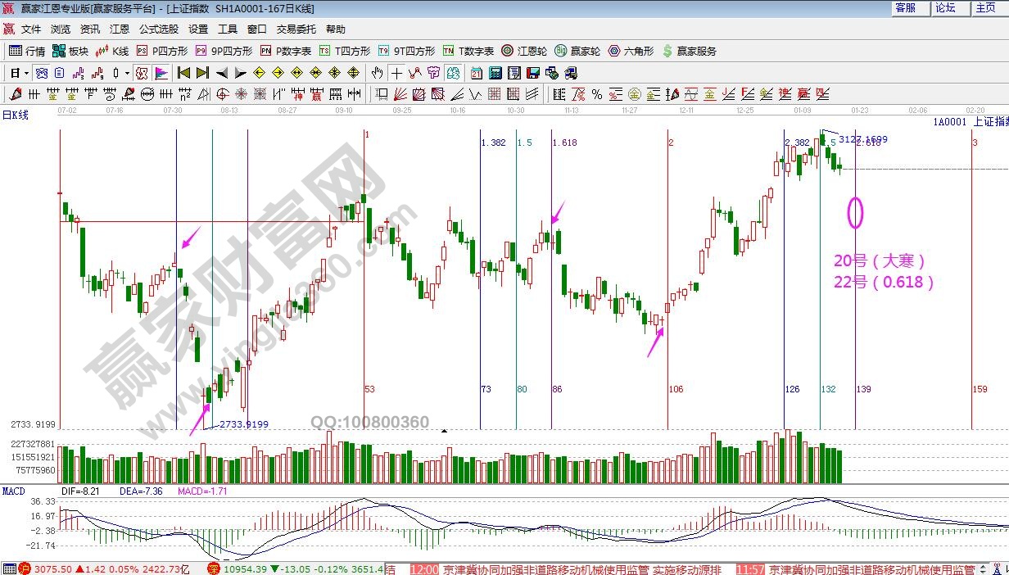Open the 赢家服务 dollar-sign icon

pos(690,51)
